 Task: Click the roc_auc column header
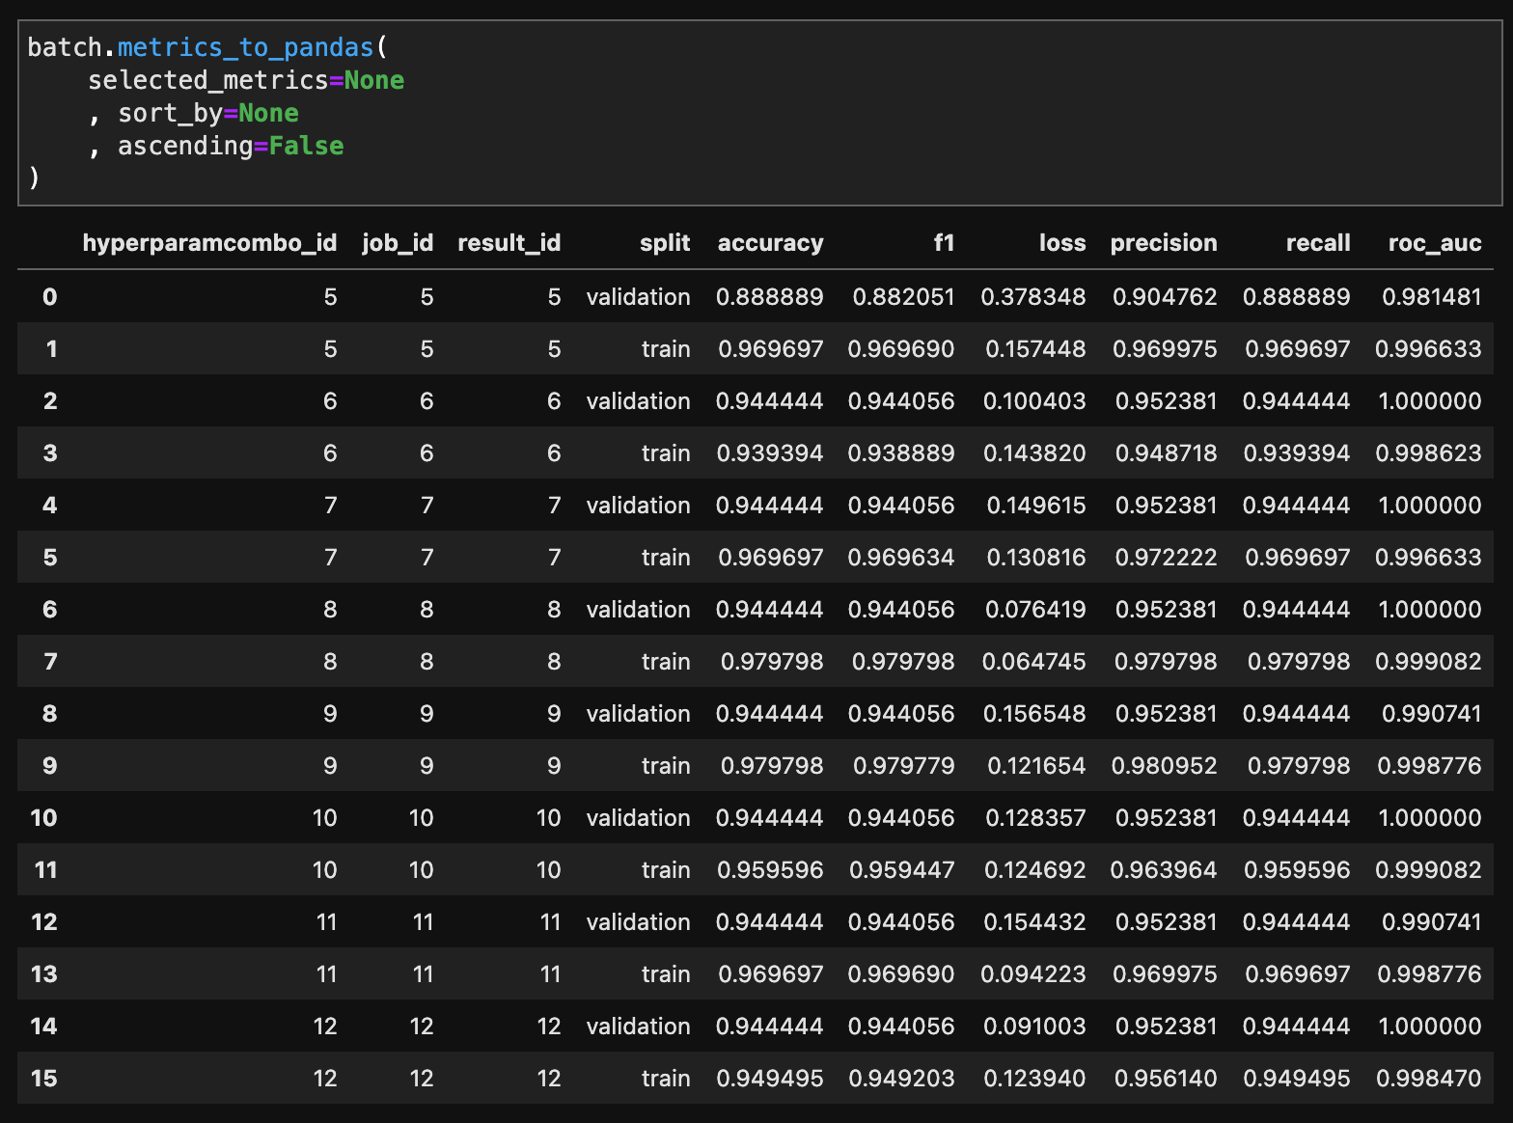tap(1434, 243)
